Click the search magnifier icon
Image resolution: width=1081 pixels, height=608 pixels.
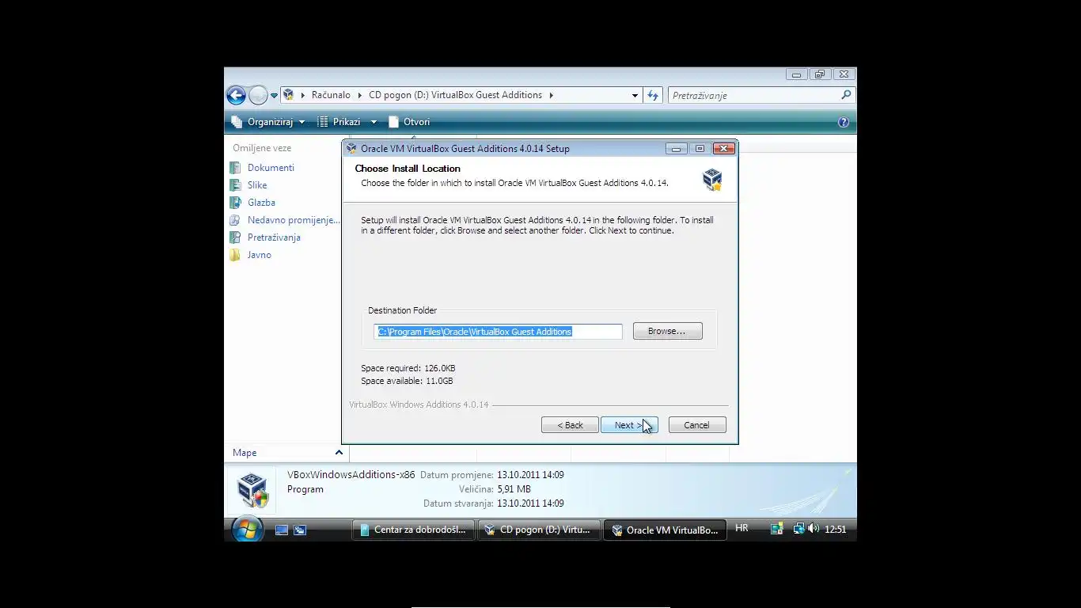click(846, 95)
